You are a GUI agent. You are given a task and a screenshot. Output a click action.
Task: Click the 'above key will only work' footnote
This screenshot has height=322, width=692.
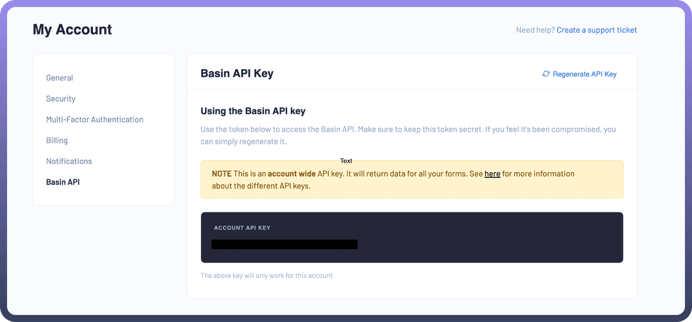(267, 276)
